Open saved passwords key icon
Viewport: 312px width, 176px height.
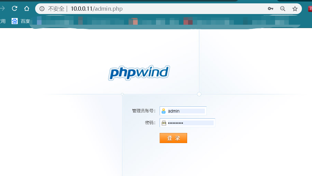tap(270, 9)
